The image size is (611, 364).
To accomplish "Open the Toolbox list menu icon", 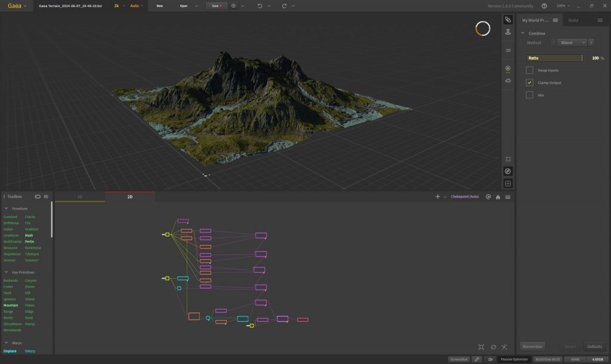I will click(46, 197).
